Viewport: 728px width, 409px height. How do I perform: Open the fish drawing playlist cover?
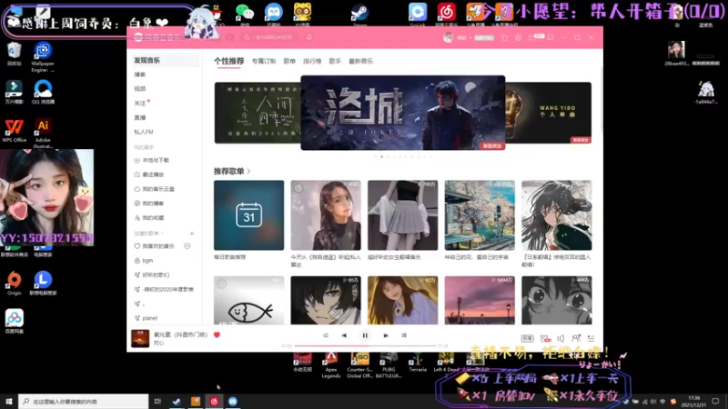pos(248,300)
